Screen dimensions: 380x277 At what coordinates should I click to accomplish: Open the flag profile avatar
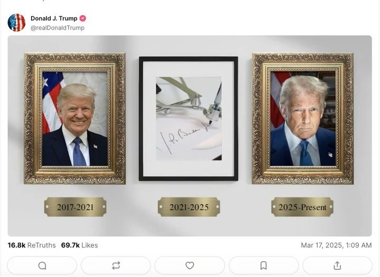[x=16, y=23]
